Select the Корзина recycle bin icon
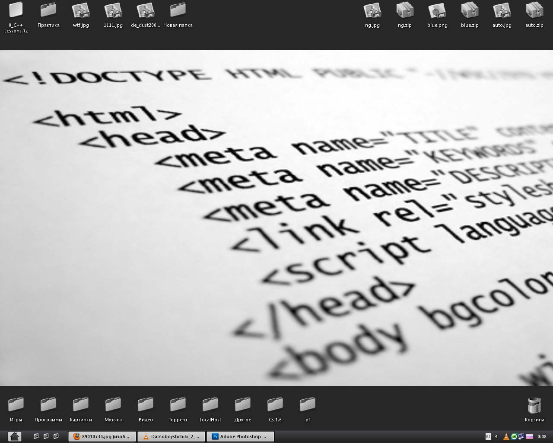This screenshot has width=553, height=443. pos(534,405)
